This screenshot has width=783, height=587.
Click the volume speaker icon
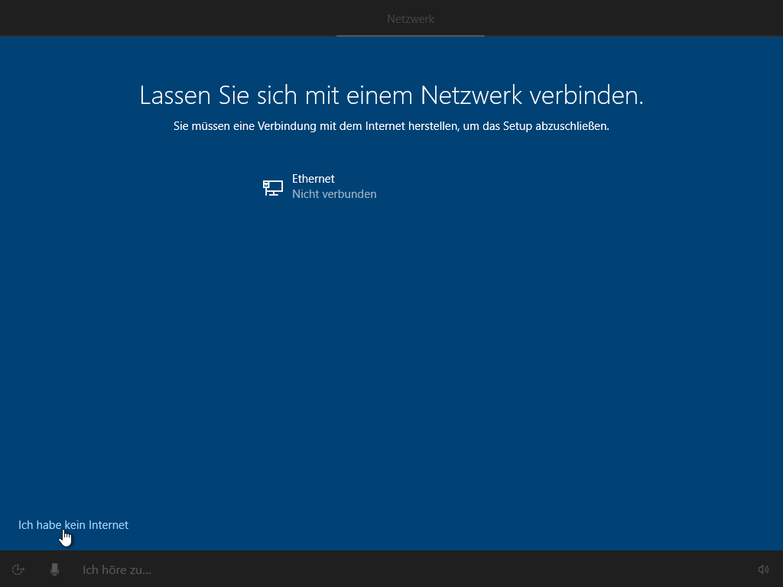click(x=763, y=569)
